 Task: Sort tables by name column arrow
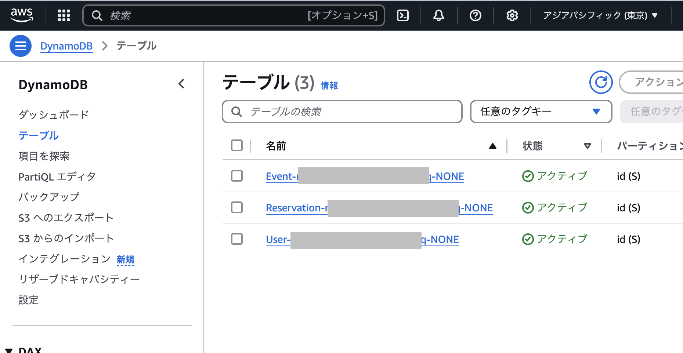[493, 146]
